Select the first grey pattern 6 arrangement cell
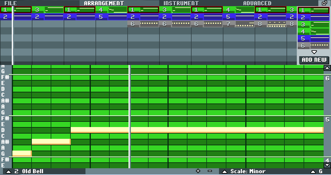The image size is (331, 175). click(143, 24)
